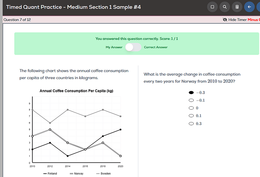The width and height of the screenshot is (260, 177).
Task: Click the Hide Timer link
Action: point(237,20)
